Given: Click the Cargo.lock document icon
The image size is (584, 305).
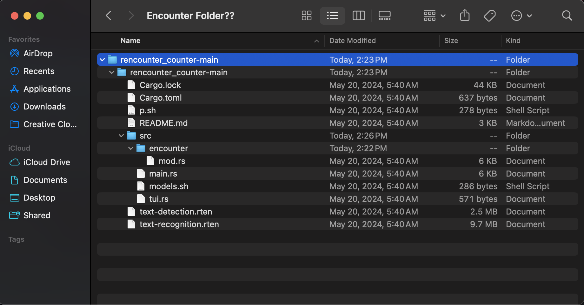Looking at the screenshot, I should click(x=131, y=85).
